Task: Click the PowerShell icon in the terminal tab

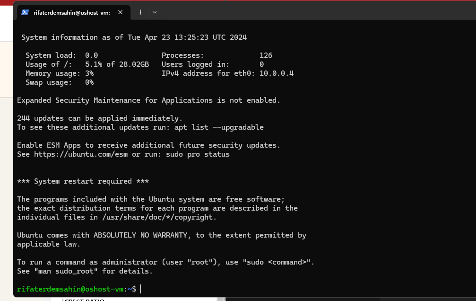Action: pos(25,12)
